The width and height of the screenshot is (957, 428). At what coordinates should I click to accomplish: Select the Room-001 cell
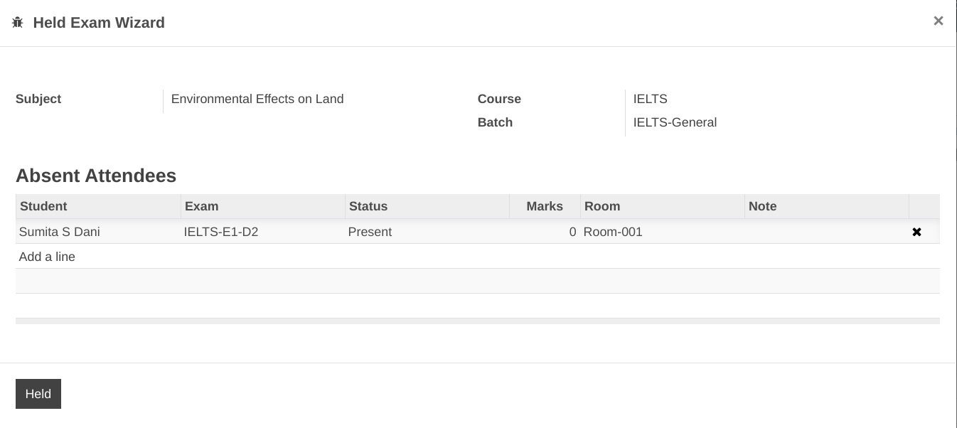pos(662,232)
